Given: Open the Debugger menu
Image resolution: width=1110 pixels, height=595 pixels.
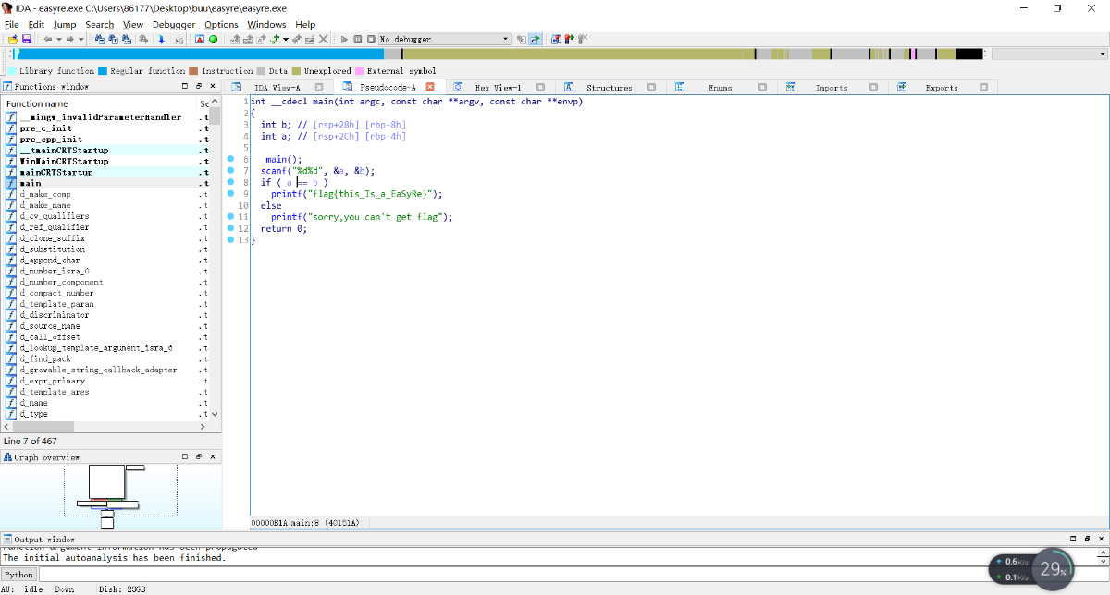Looking at the screenshot, I should pos(175,25).
